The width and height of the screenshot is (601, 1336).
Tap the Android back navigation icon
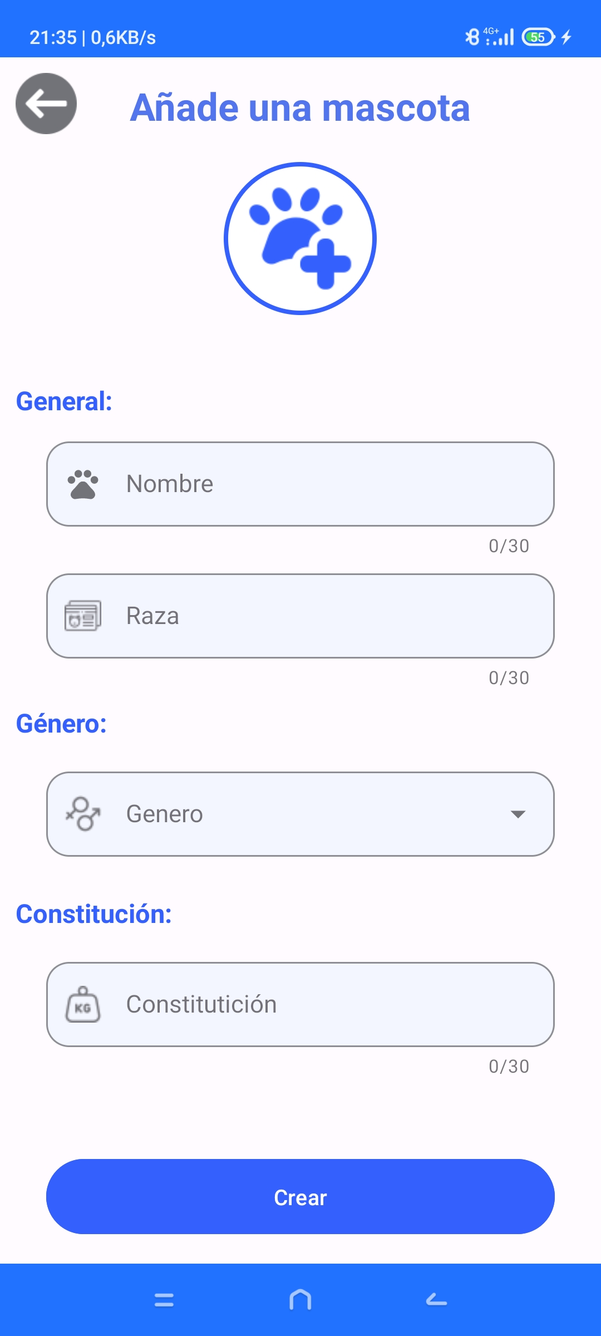click(437, 1300)
